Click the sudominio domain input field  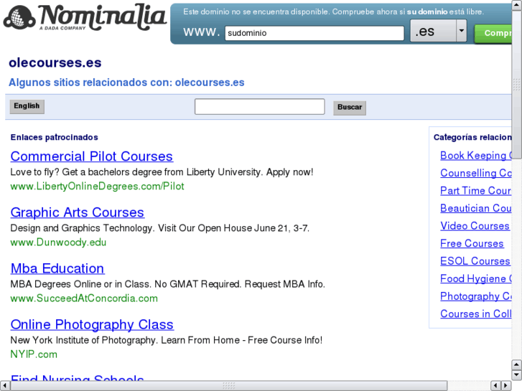tap(314, 33)
